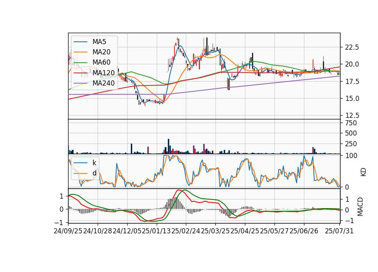The image size is (378, 272).
Task: Click the 22.5 price axis label
Action: (352, 47)
